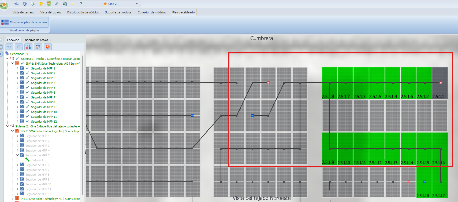Click checkmark of Sistema 1 Seguidor de MPP 10
Viewport: 458px width, 202px height.
tap(28, 112)
